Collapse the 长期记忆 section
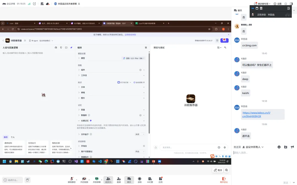This screenshot has height=185, width=297. pyautogui.click(x=79, y=121)
